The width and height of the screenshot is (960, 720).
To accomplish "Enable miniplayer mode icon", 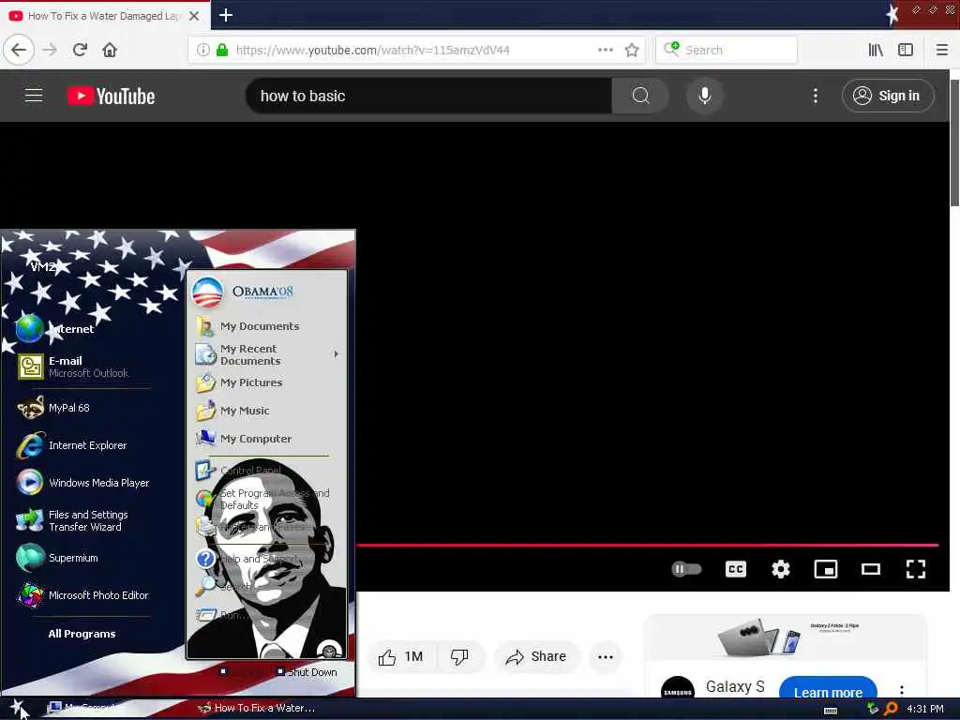I will (825, 569).
